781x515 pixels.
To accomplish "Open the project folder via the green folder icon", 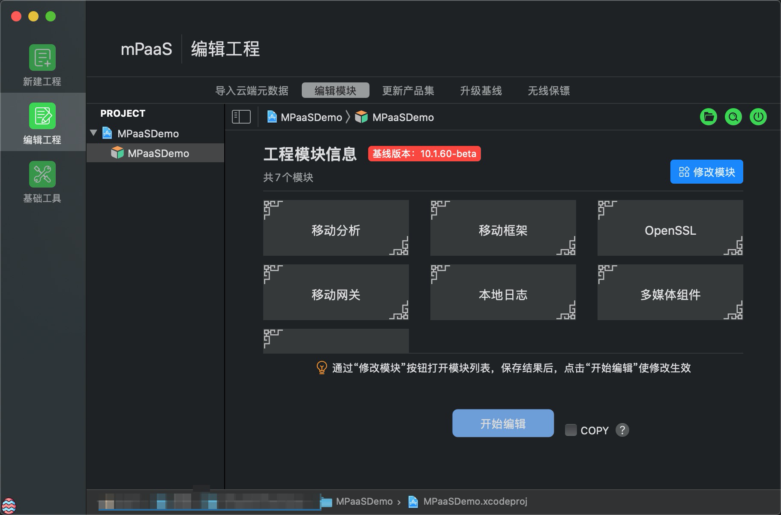I will pyautogui.click(x=708, y=117).
